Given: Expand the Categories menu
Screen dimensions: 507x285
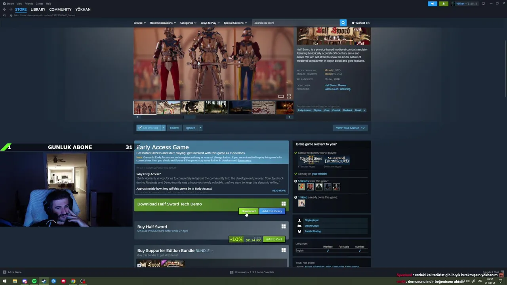Looking at the screenshot, I should 188,23.
